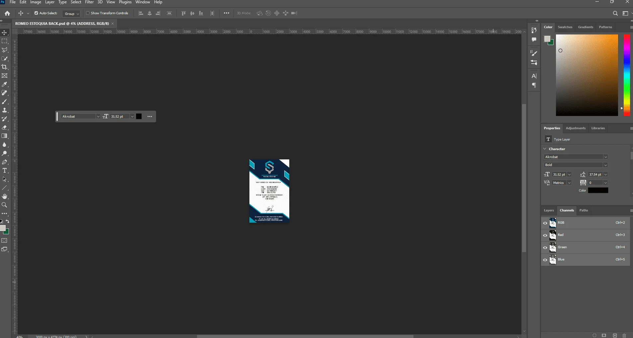Open the Character panel icon
This screenshot has width=633, height=338.
pos(534,76)
